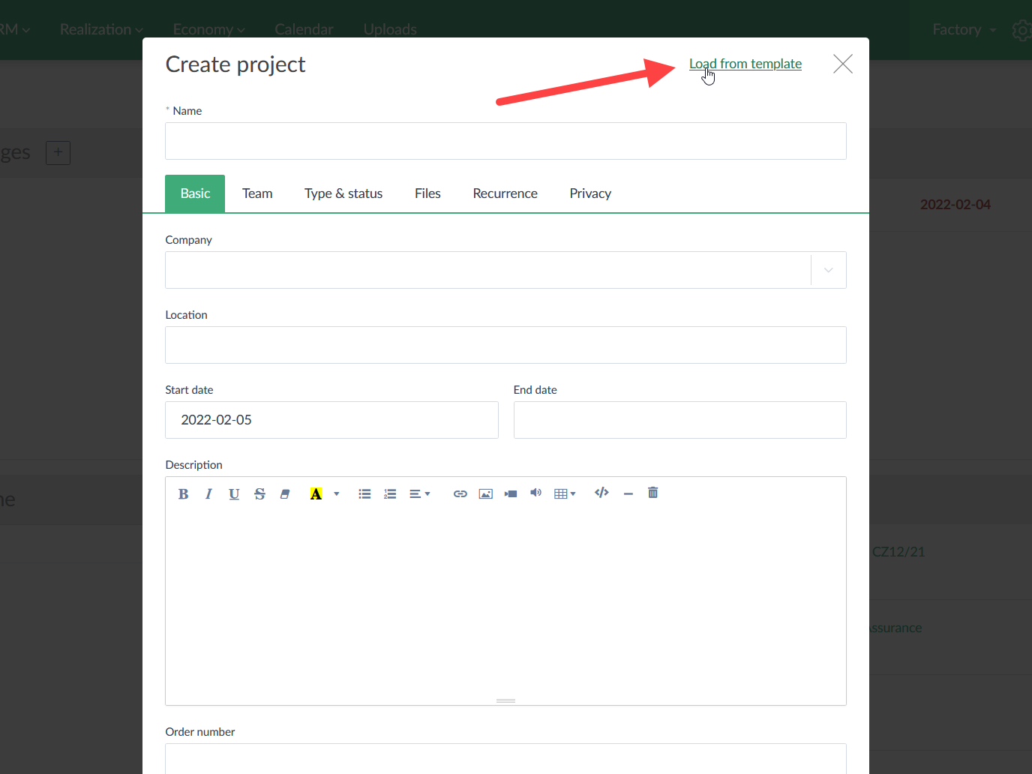
Task: Focus the Order number field
Action: click(x=505, y=758)
